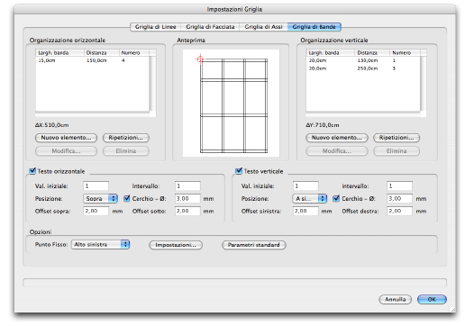This screenshot has width=474, height=326.
Task: Toggle the Testo verticale checkbox
Action: tap(239, 171)
